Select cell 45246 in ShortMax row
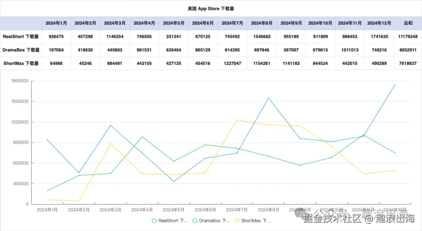Image resolution: width=422 pixels, height=231 pixels. (85, 63)
